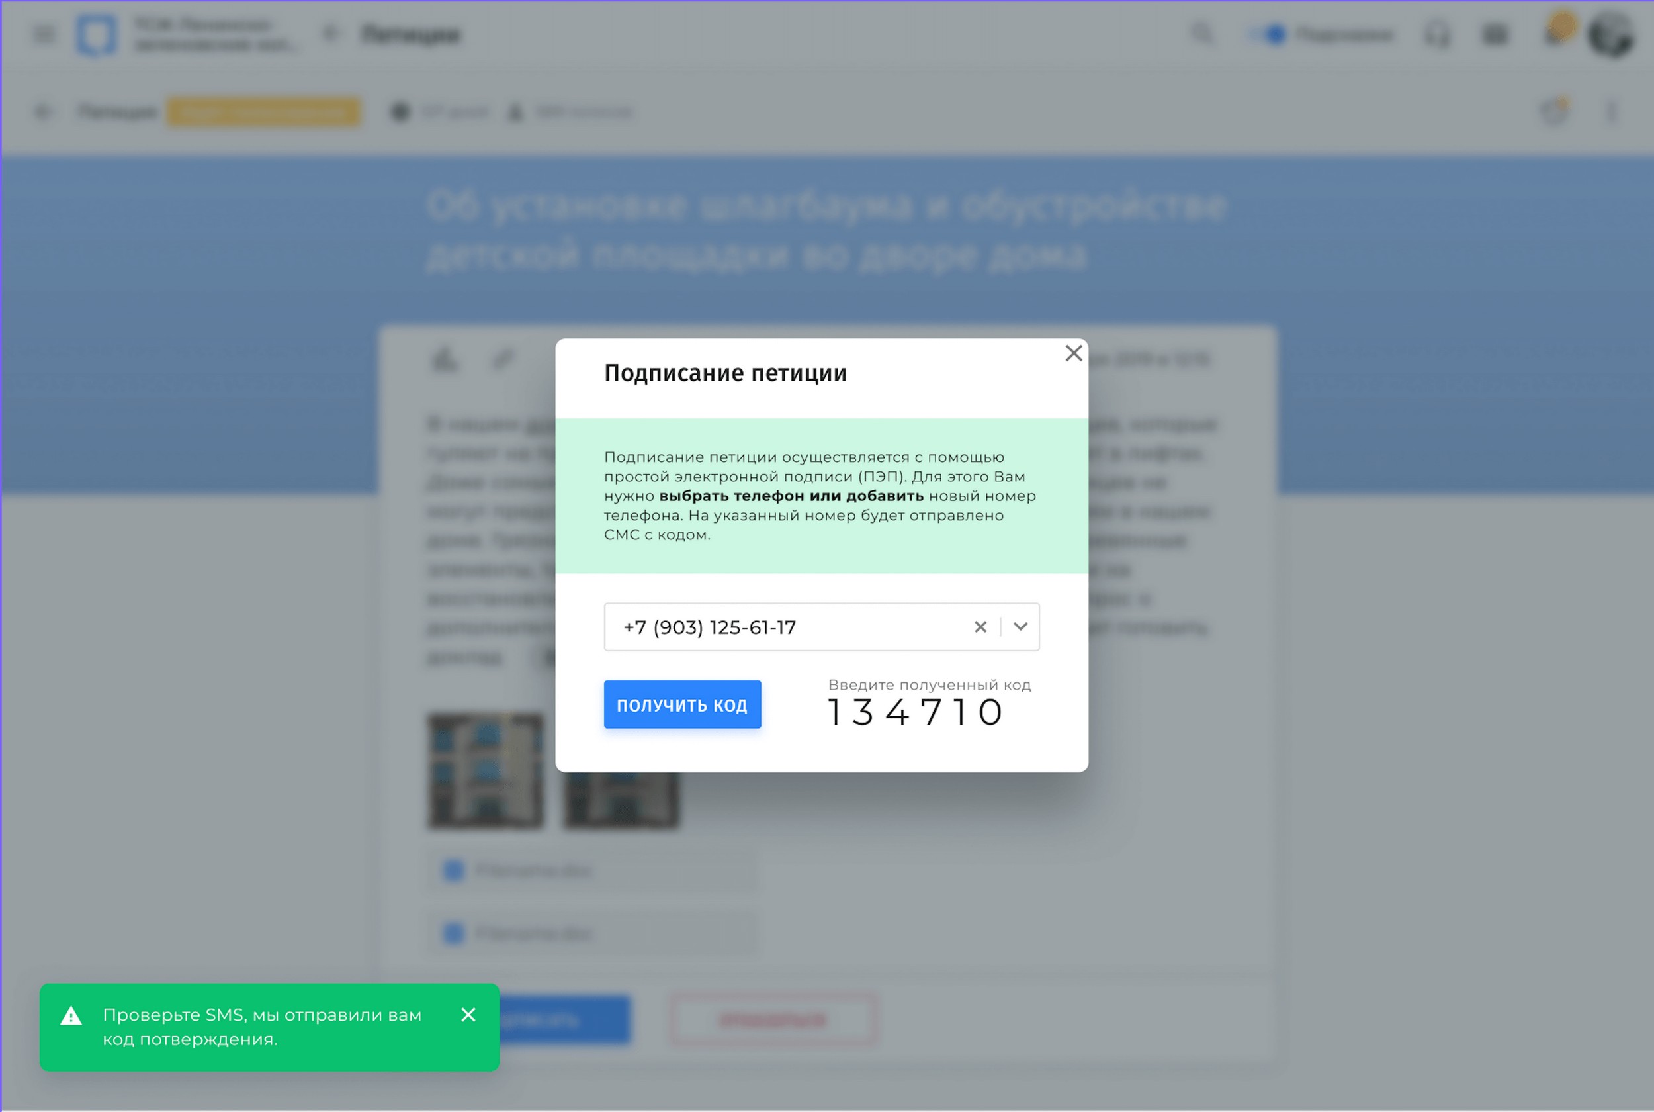The width and height of the screenshot is (1654, 1112).
Task: Click the warning triangle icon in toast
Action: [71, 1016]
